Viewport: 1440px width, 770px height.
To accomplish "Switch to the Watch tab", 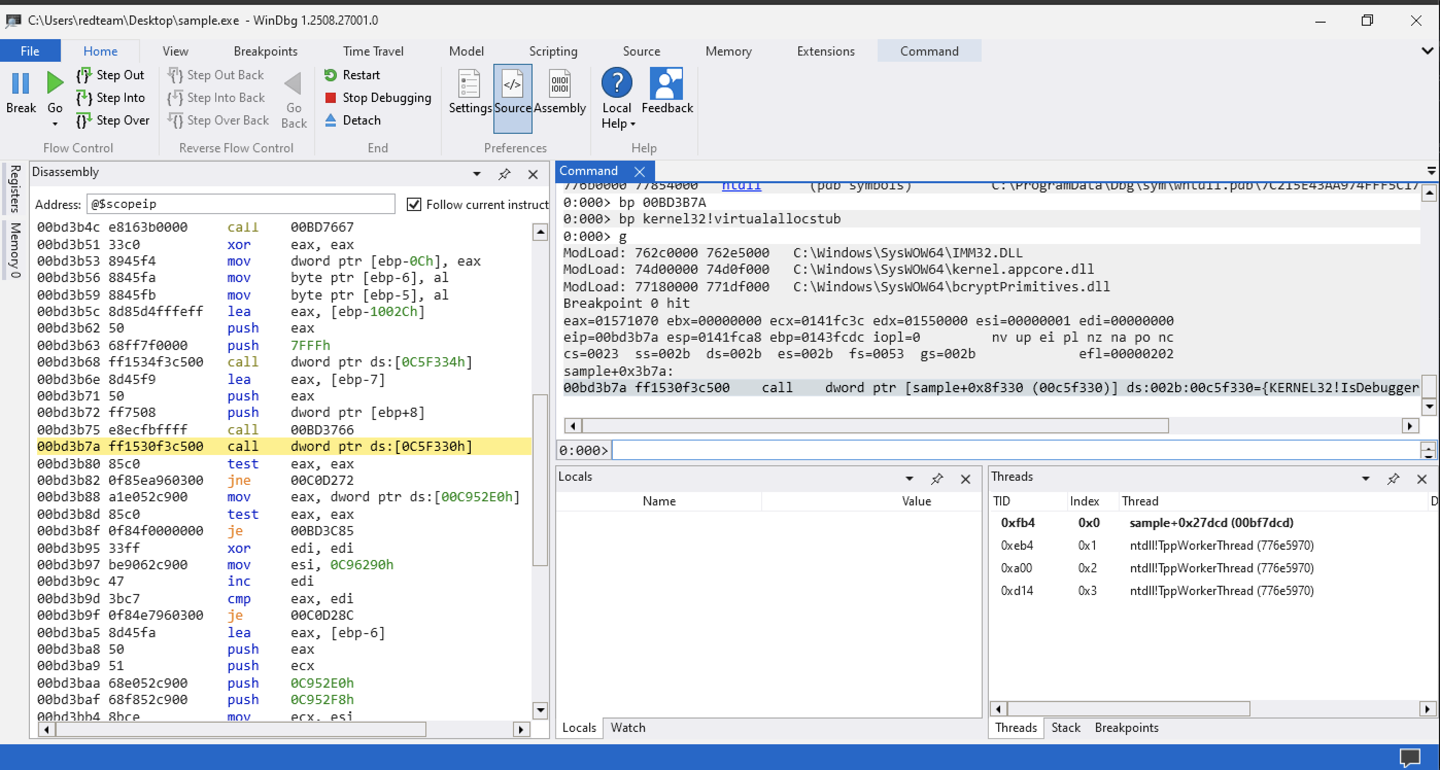I will (x=628, y=727).
